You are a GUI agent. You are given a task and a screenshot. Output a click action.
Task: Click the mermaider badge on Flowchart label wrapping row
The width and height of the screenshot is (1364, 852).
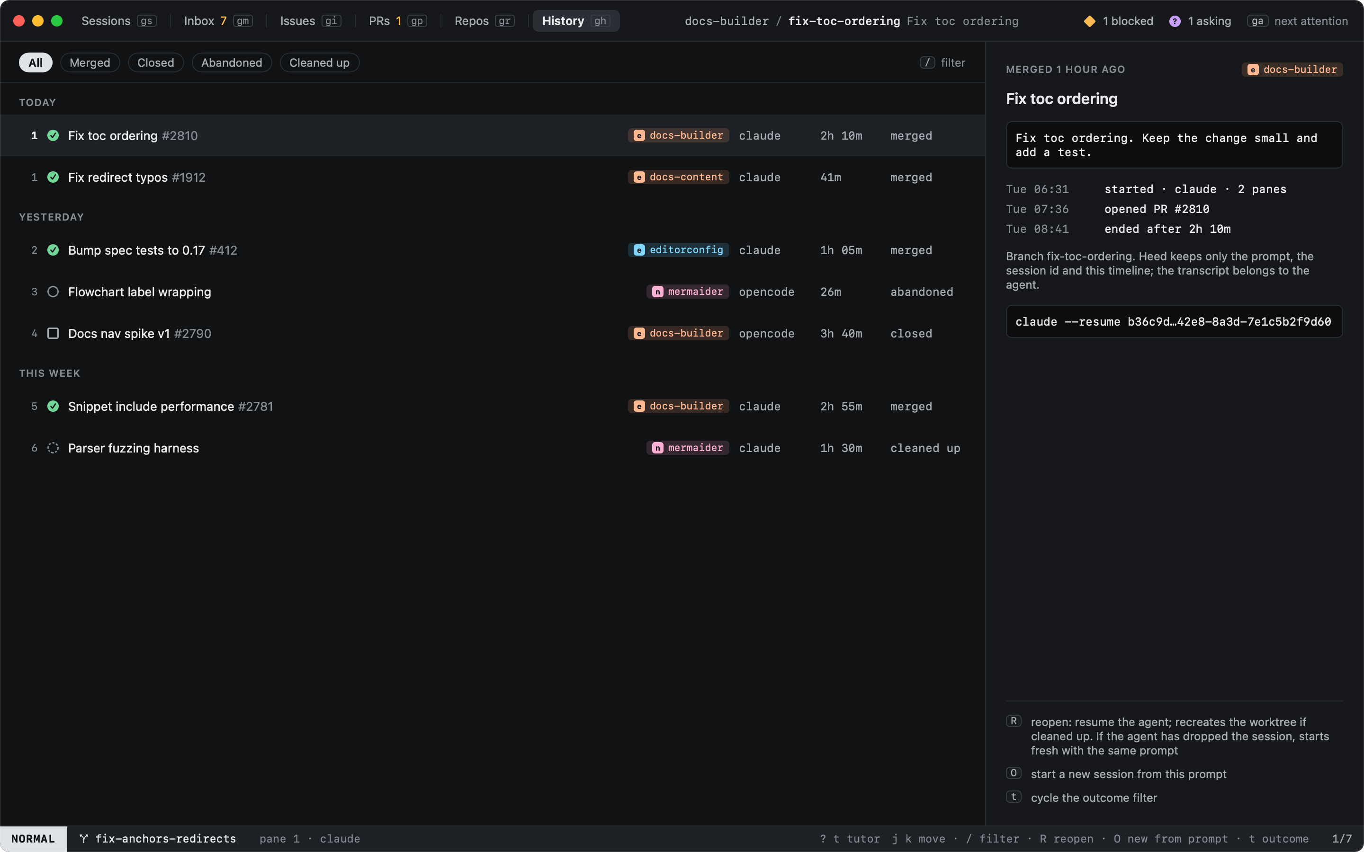pos(688,291)
